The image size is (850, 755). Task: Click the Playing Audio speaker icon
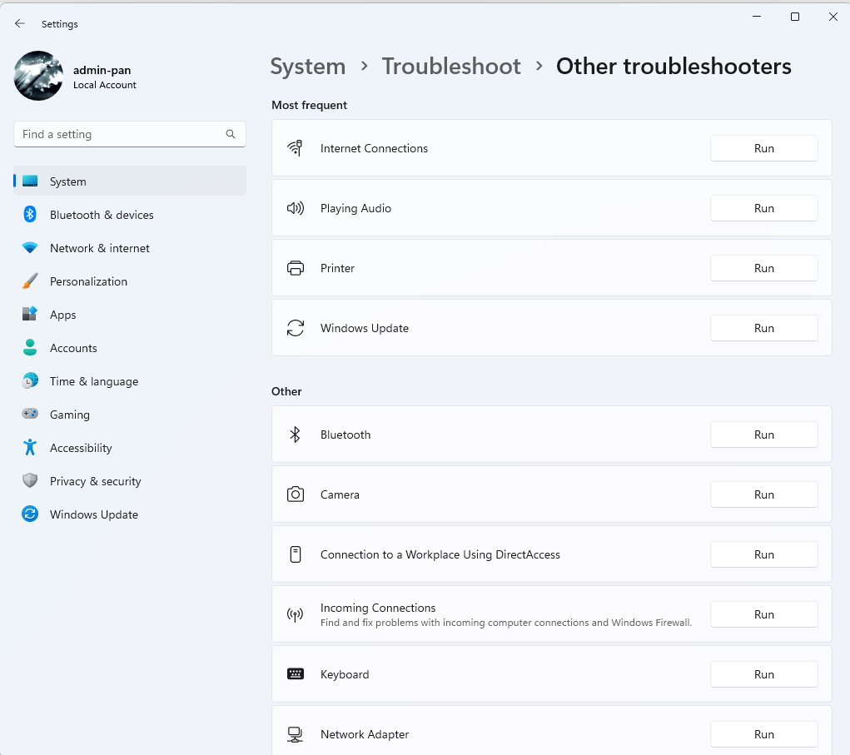click(x=296, y=208)
